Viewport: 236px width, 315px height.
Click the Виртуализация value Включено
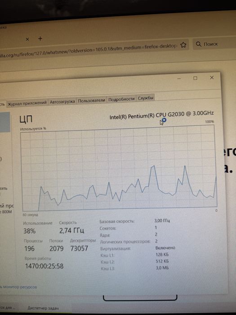pyautogui.click(x=165, y=247)
